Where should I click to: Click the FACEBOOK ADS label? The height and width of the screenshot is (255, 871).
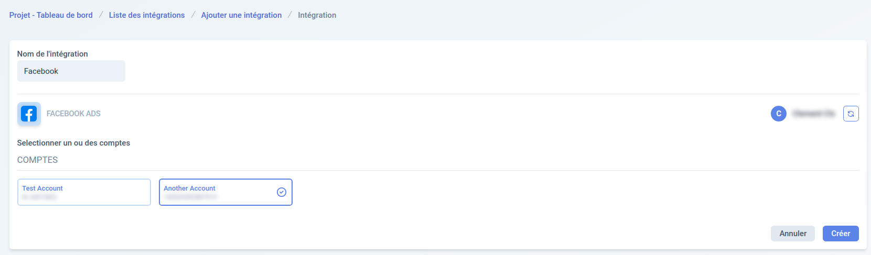[73, 114]
